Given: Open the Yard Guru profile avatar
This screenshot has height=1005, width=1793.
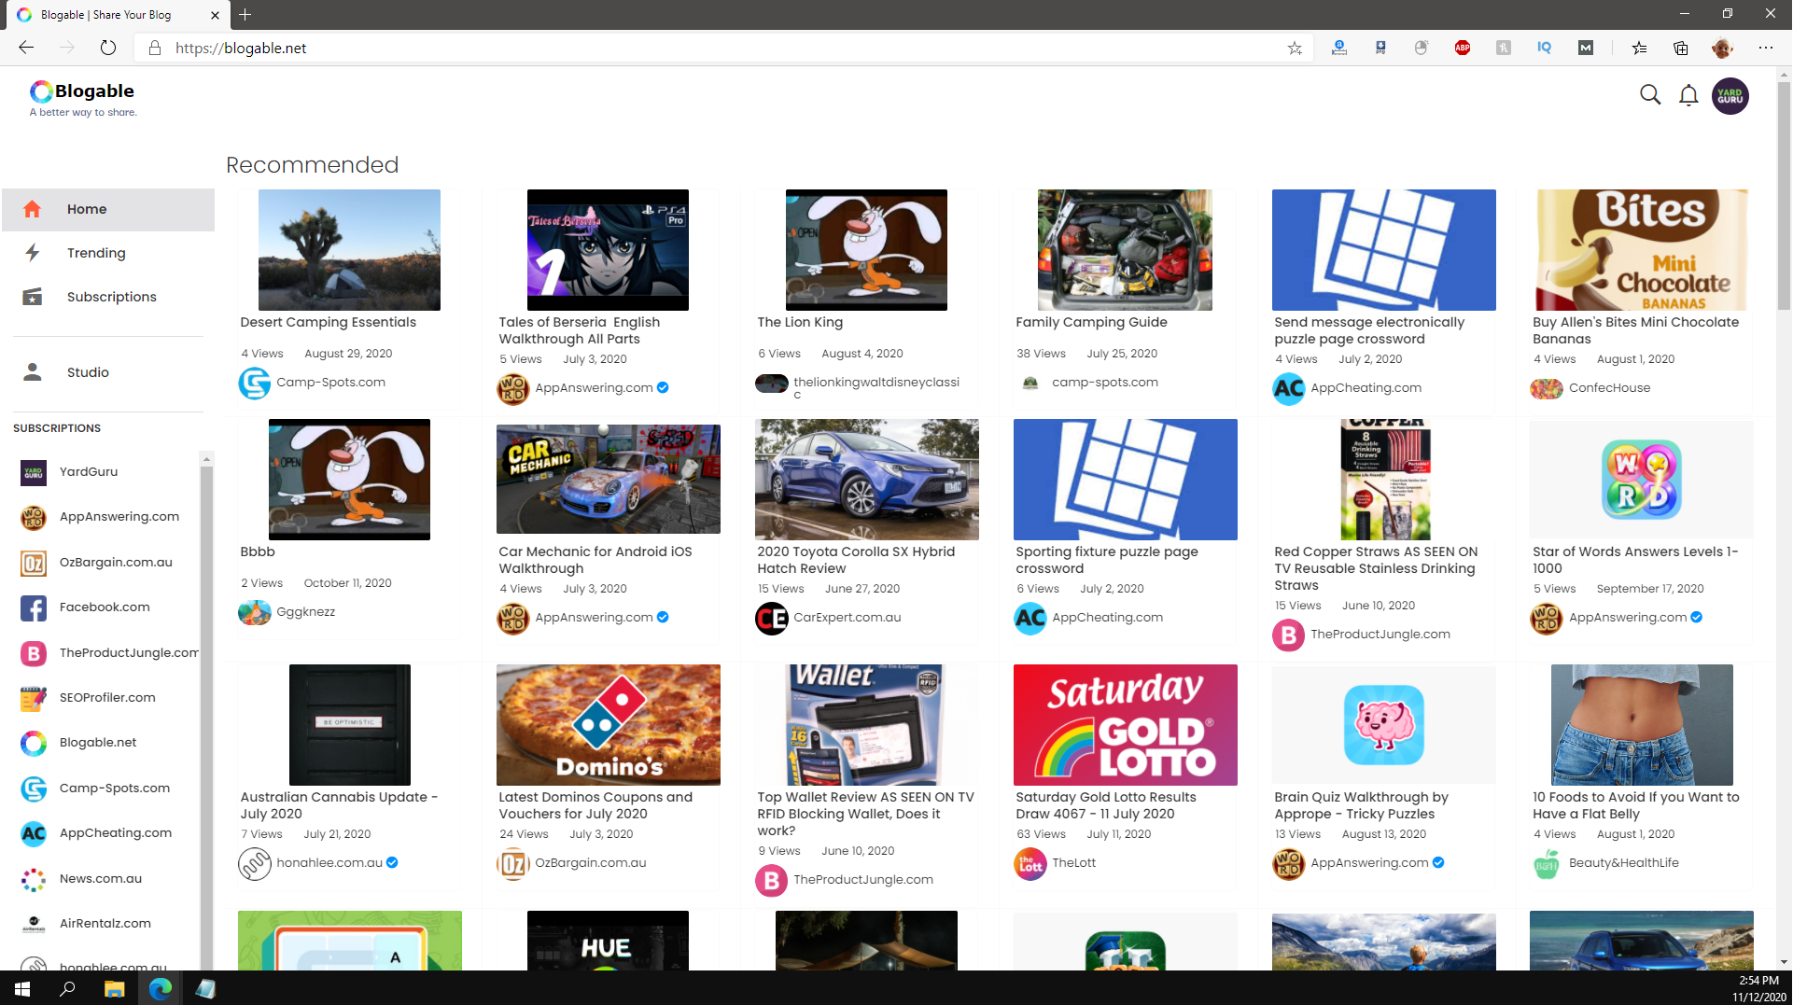Looking at the screenshot, I should point(1730,96).
